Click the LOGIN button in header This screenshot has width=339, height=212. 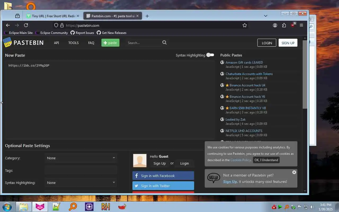267,43
